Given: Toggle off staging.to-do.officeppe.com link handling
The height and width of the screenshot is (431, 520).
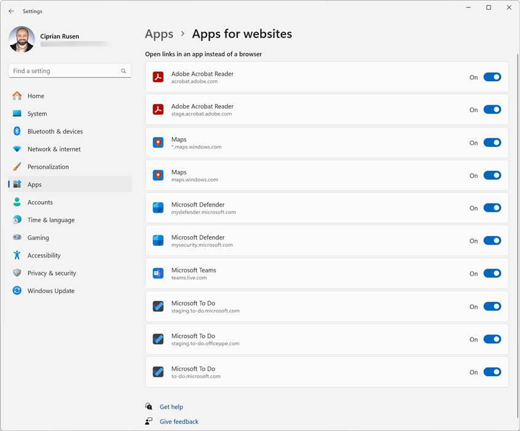Looking at the screenshot, I should (x=492, y=339).
